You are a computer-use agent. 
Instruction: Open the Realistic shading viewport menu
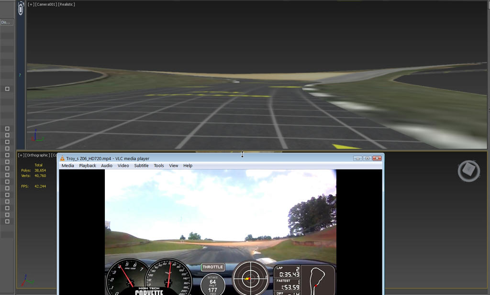point(67,4)
